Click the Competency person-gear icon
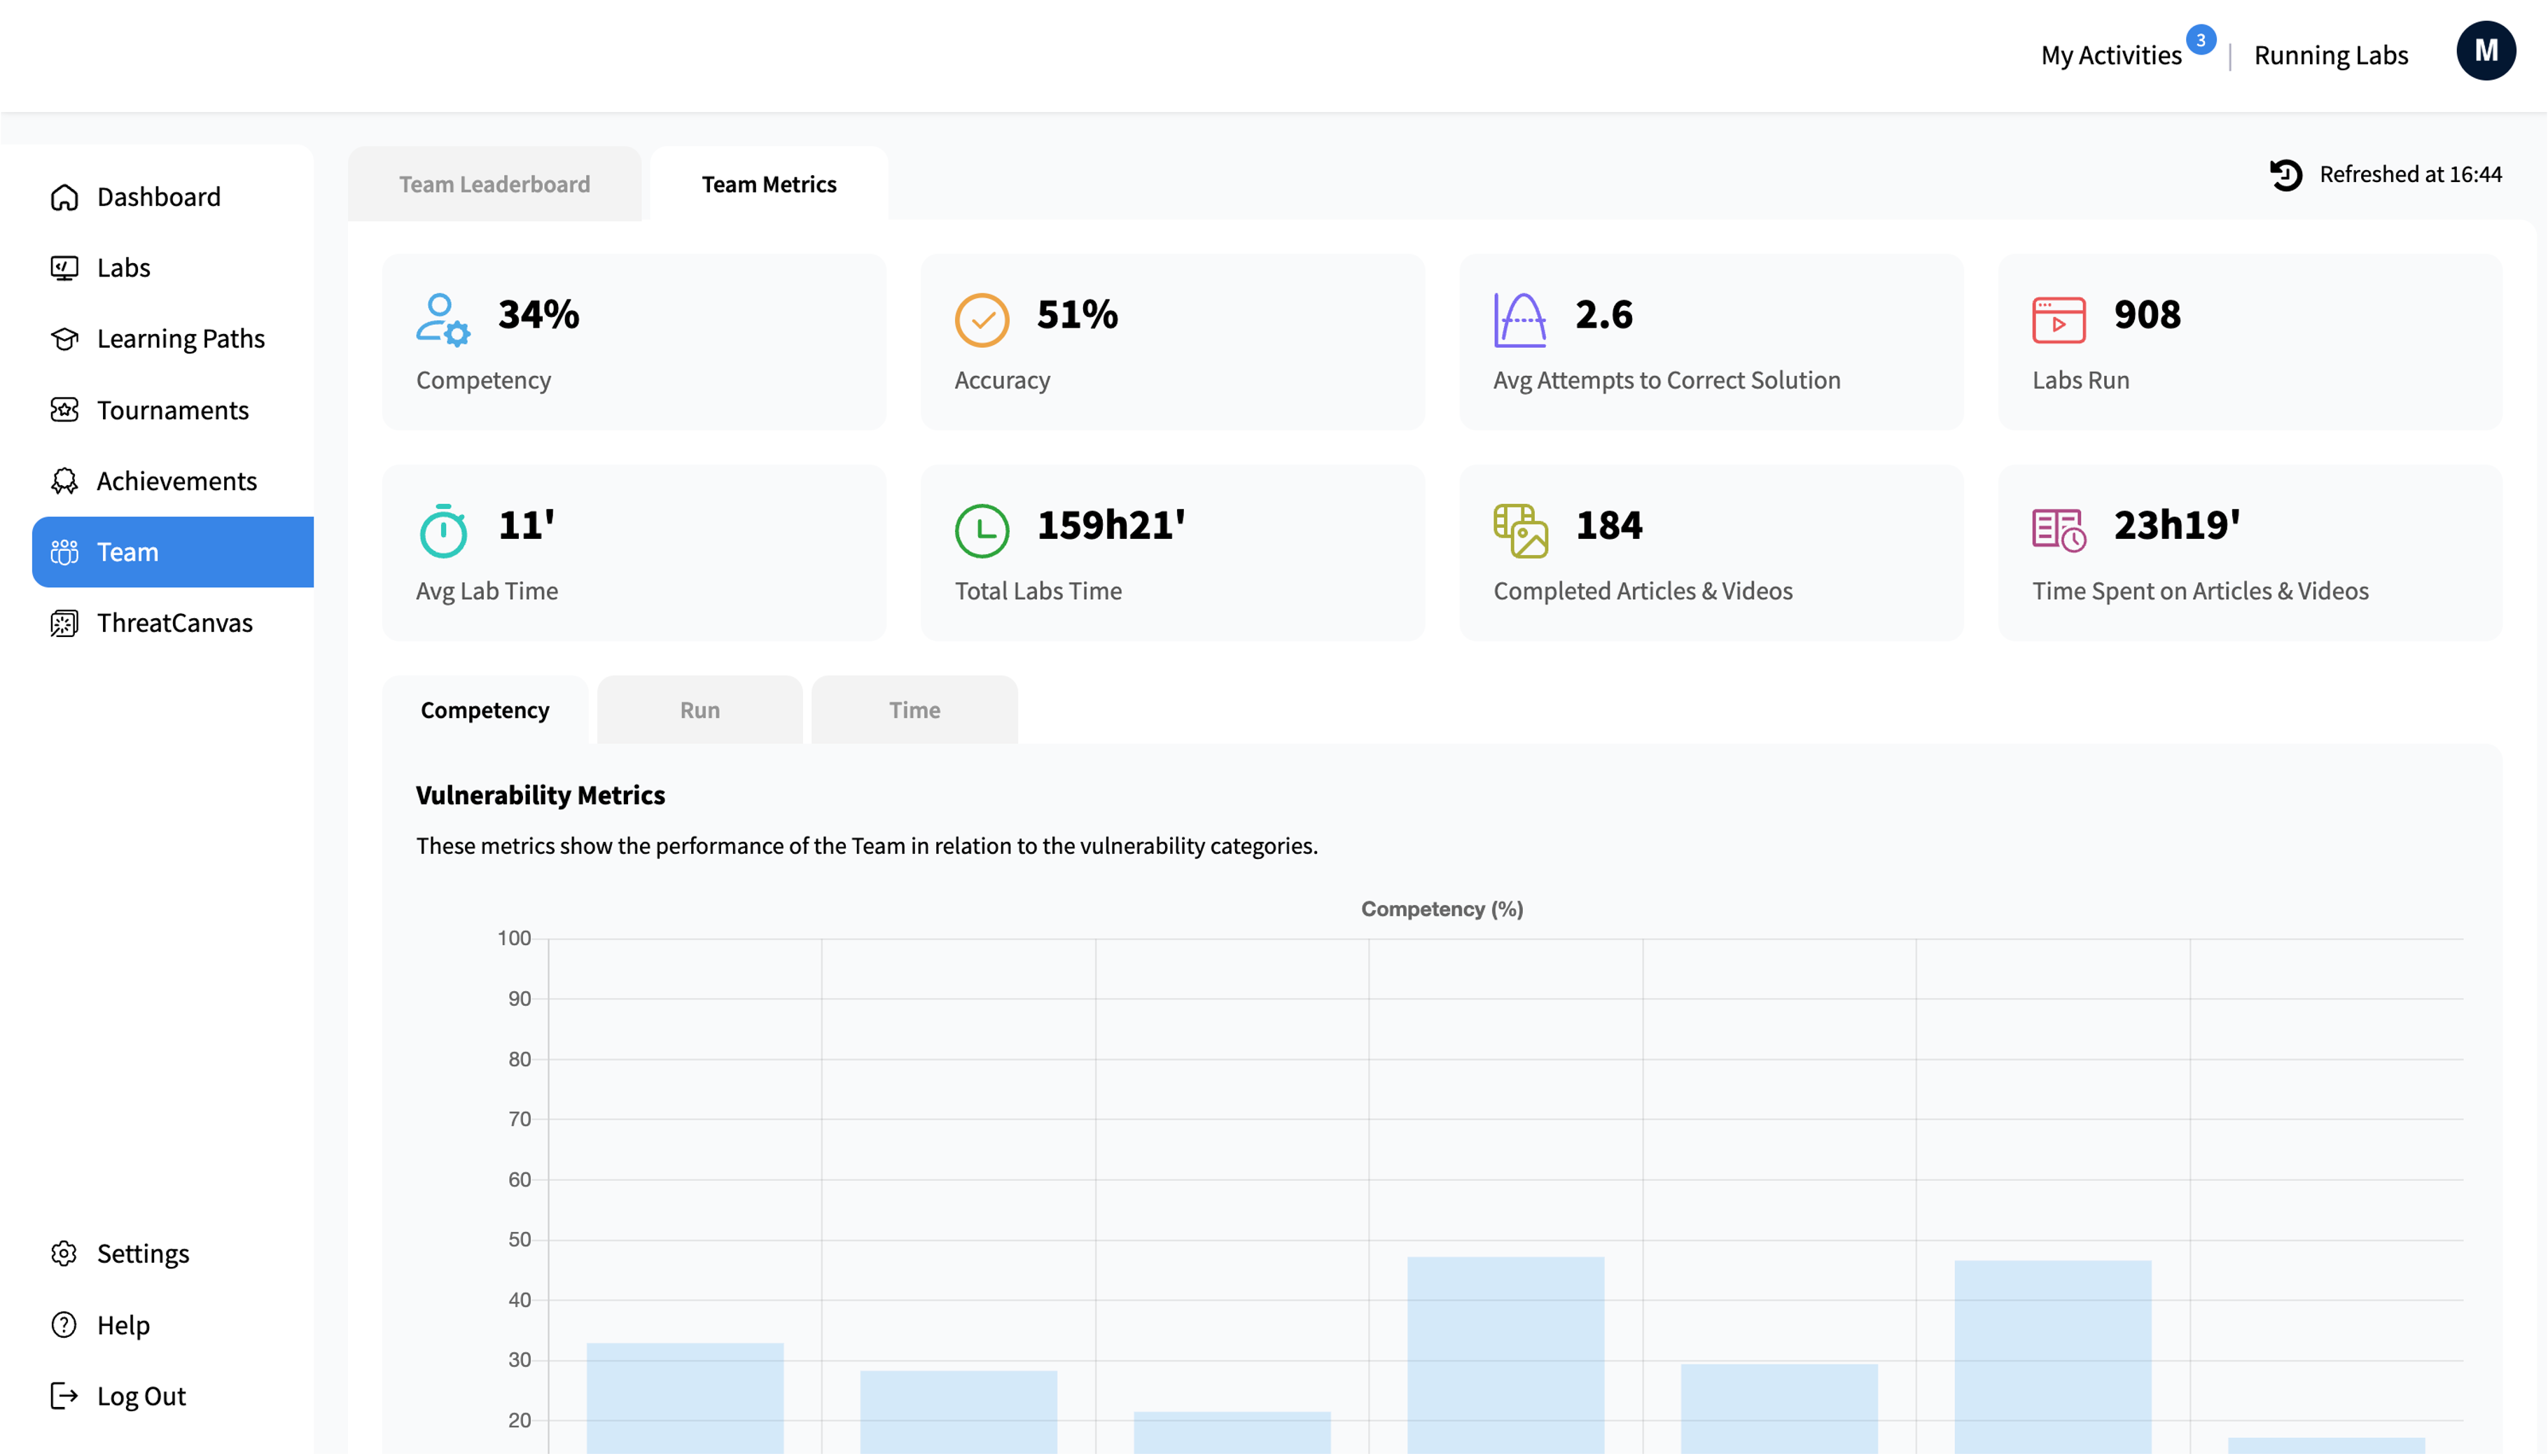2548x1456 pixels. [443, 319]
